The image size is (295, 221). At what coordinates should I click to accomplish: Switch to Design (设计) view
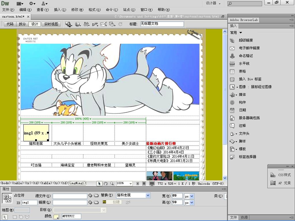coord(35,24)
